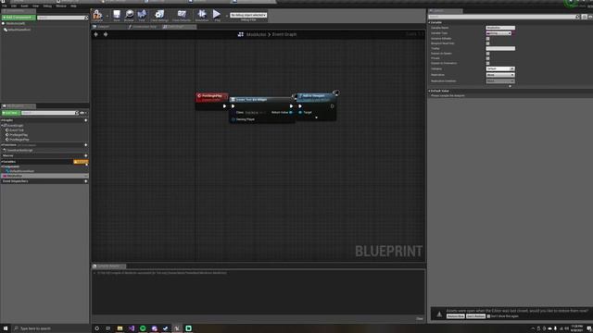Click the orange Variable add button
593x333 pixels.
click(81, 162)
